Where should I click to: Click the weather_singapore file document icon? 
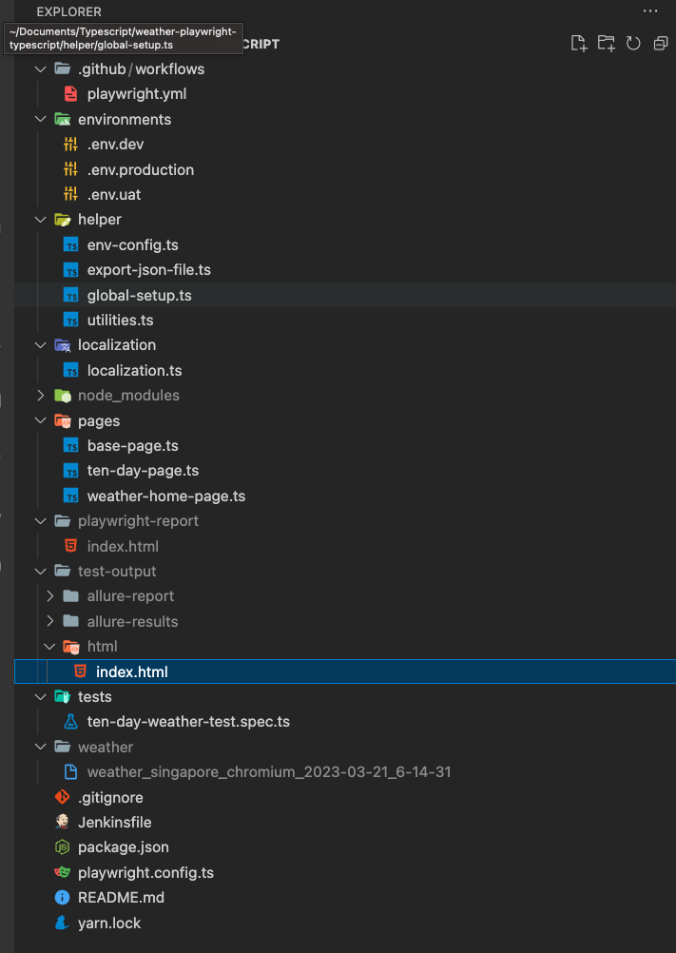tap(71, 772)
